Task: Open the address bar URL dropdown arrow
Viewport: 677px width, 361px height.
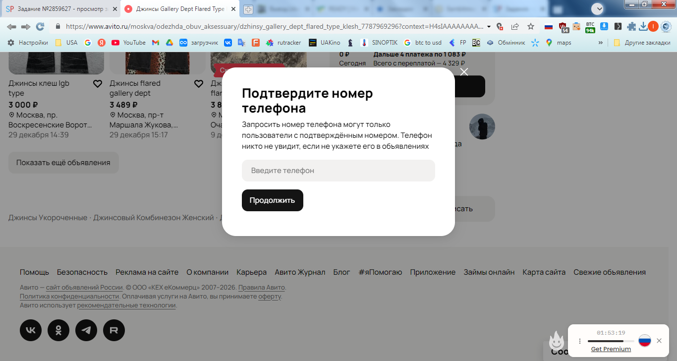Action: click(x=489, y=27)
